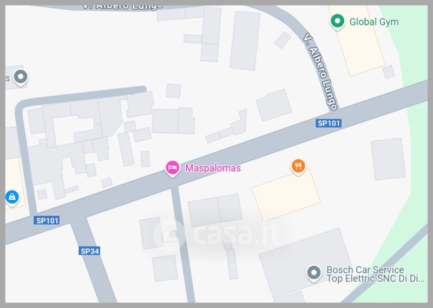Click the partially cut-off V. Albero Lungo label
The image size is (433, 308).
pos(123,7)
